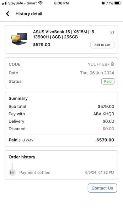This screenshot has height=218, width=123.
Task: Tap the Payment settled history entry
Action: click(x=61, y=173)
